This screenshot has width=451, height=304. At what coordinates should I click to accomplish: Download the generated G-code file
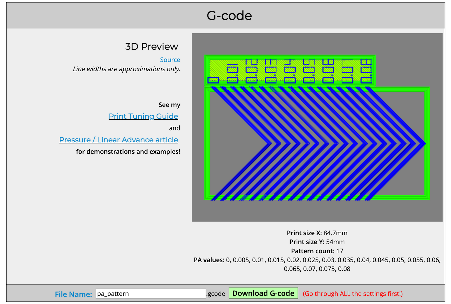263,293
